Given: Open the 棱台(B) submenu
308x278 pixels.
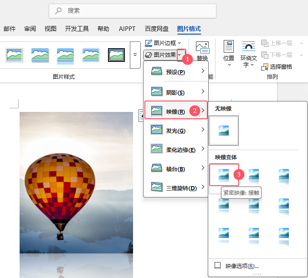Looking at the screenshot, I should 176,168.
